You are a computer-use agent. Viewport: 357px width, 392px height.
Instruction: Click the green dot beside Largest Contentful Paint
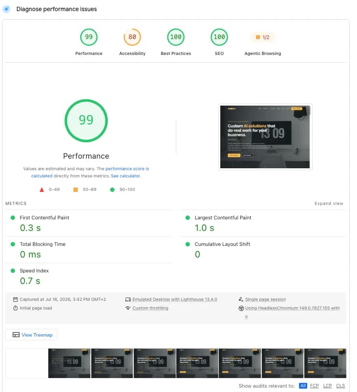pos(187,218)
